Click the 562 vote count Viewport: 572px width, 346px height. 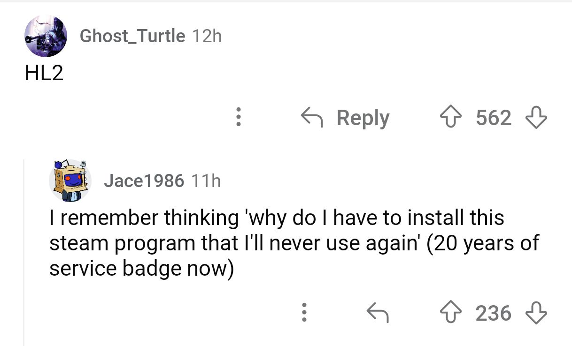click(x=493, y=118)
